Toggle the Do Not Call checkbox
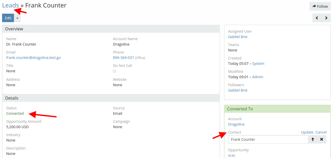This screenshot has width=331, height=158. click(x=114, y=71)
